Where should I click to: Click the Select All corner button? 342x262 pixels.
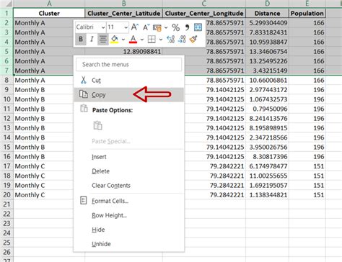[x=6, y=4]
